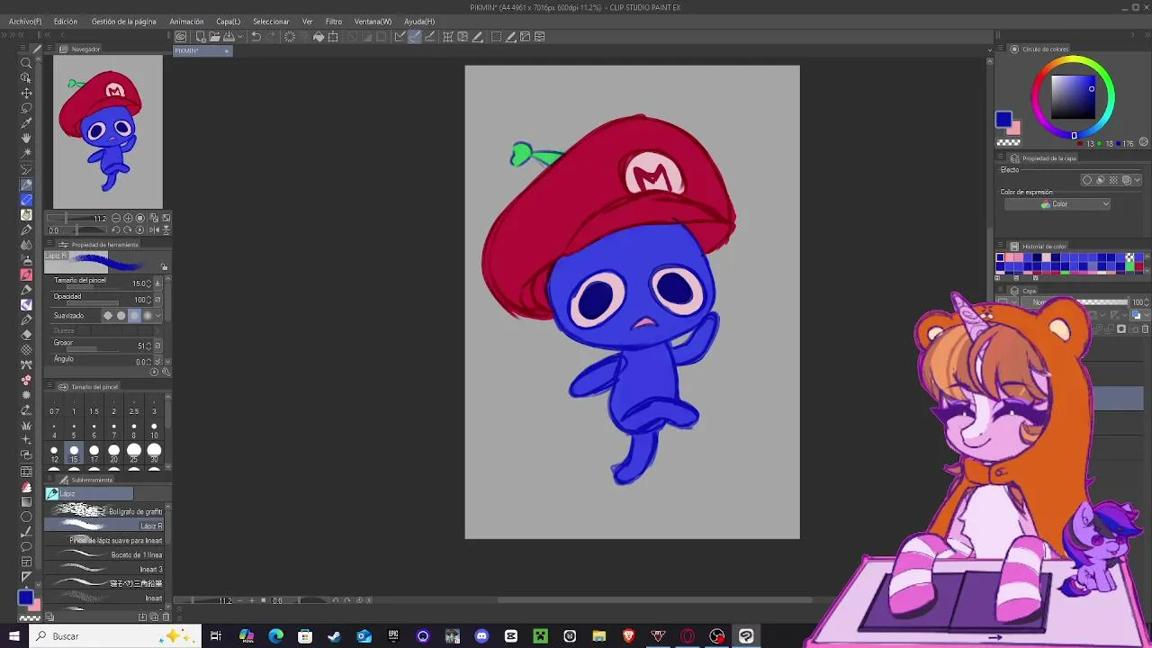The height and width of the screenshot is (648, 1152).
Task: Open the Animación menu
Action: pyautogui.click(x=187, y=22)
